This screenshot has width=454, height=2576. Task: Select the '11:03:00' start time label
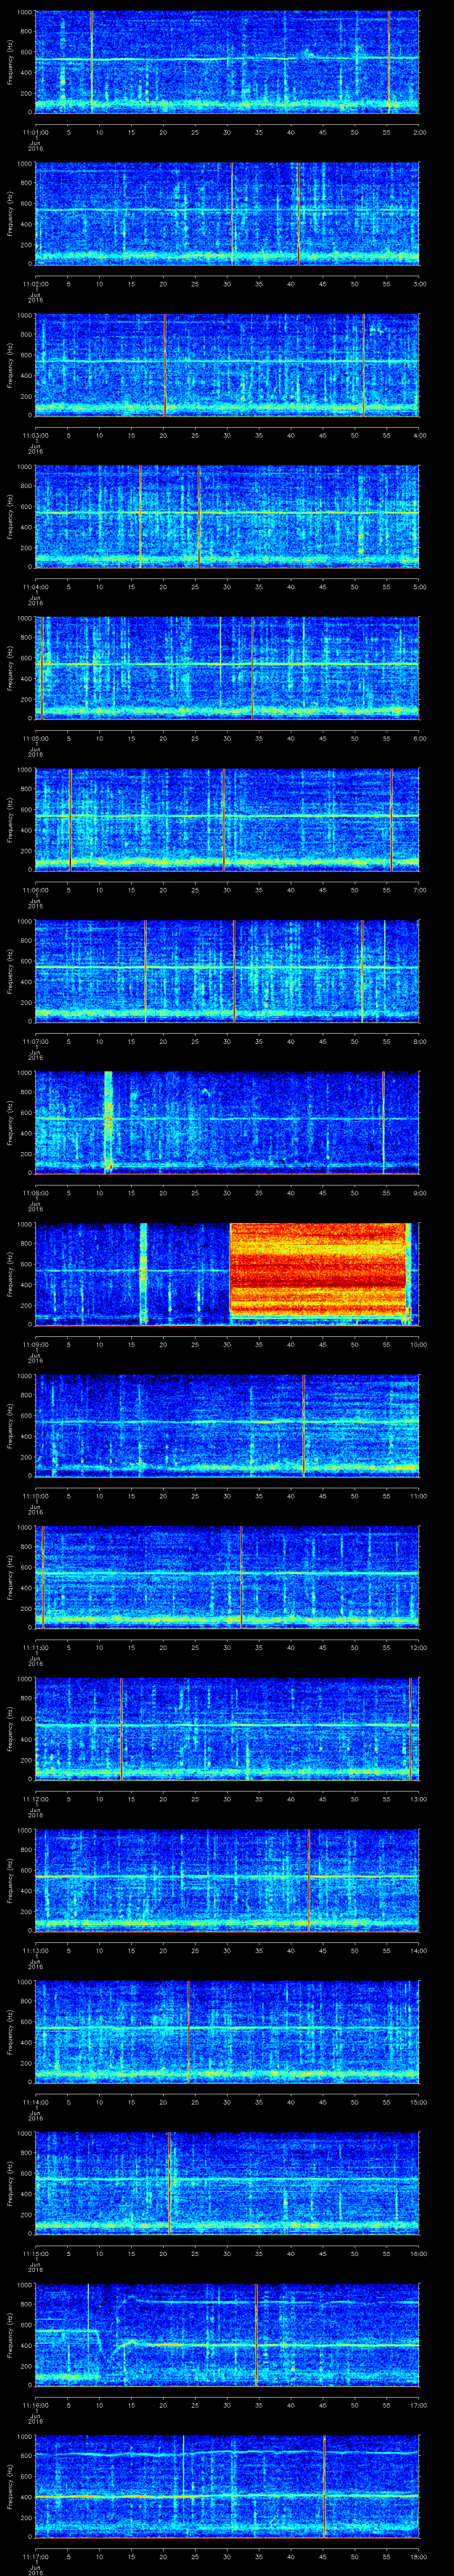coord(35,435)
